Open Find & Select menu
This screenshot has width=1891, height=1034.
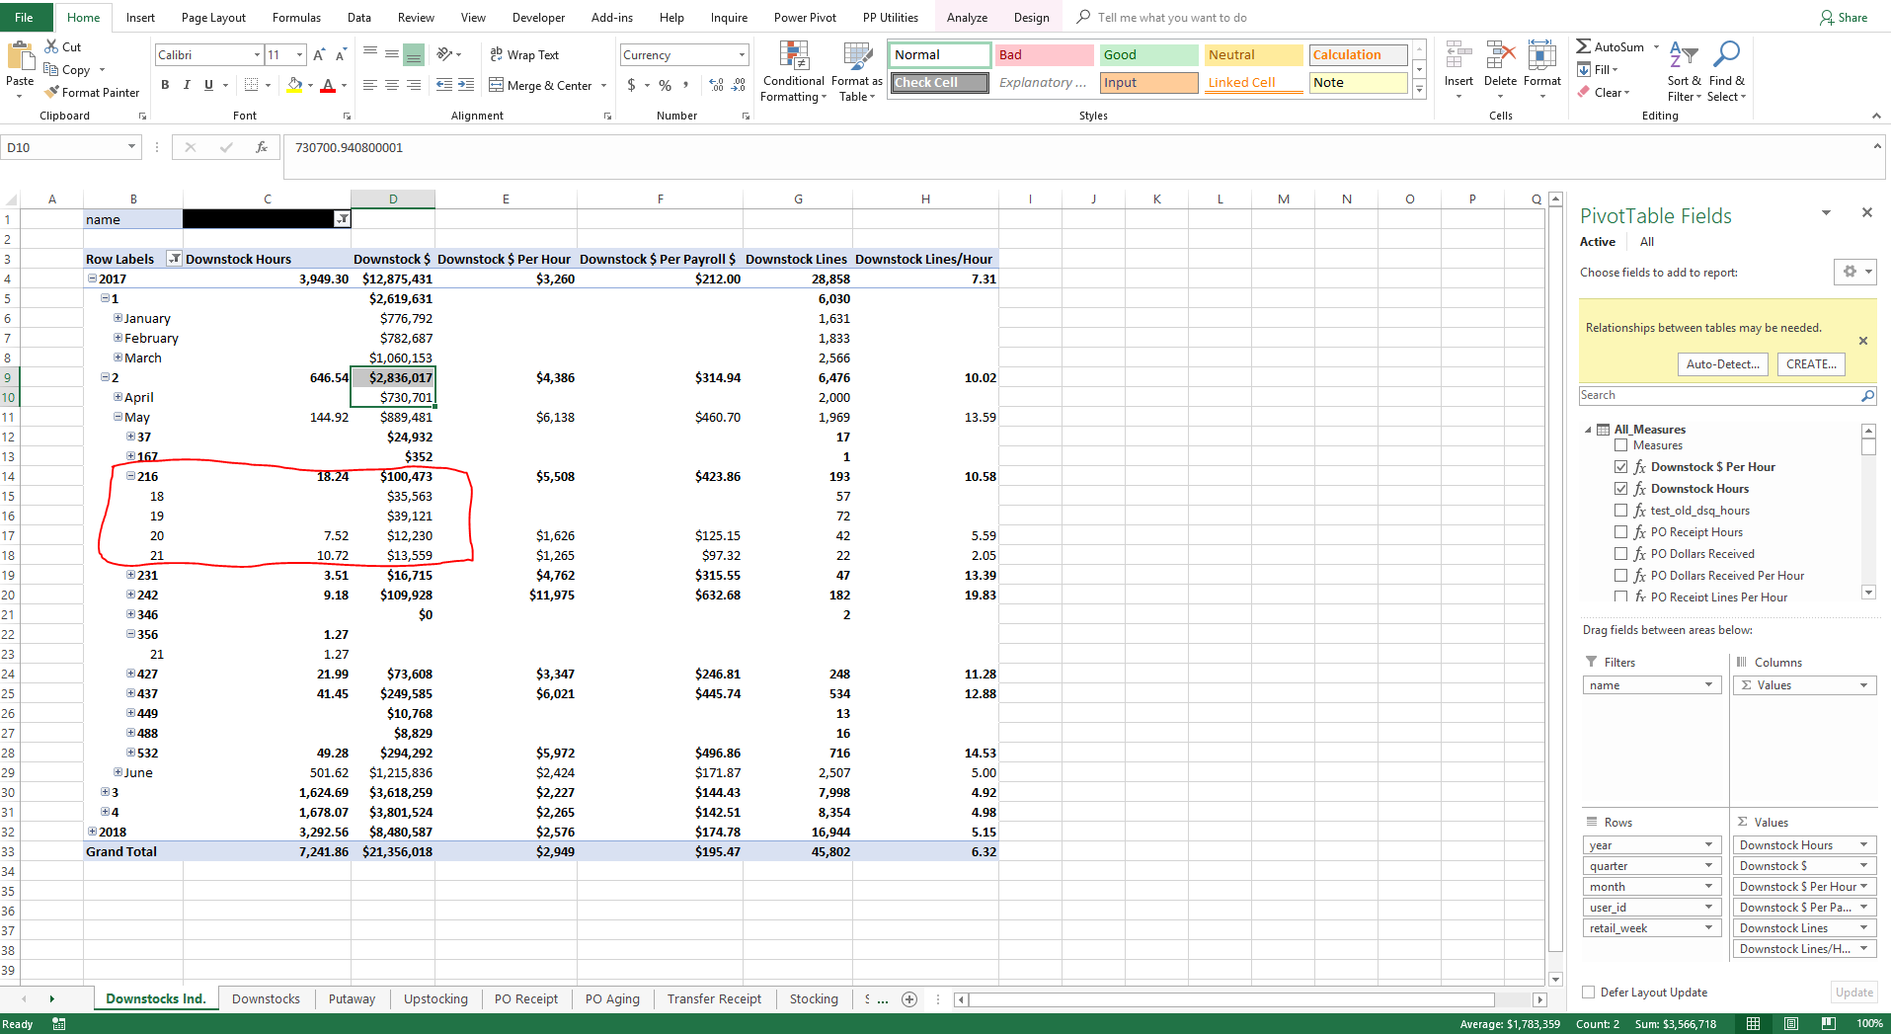coord(1727,71)
